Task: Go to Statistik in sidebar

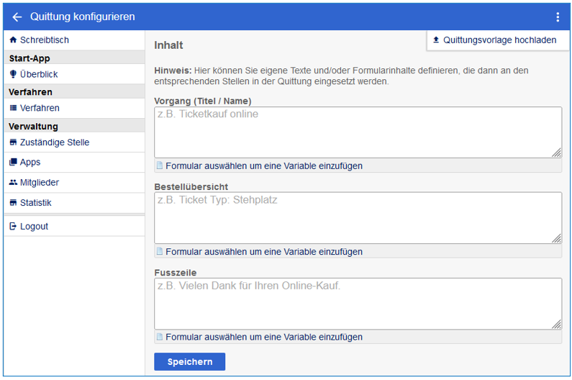Action: 35,203
